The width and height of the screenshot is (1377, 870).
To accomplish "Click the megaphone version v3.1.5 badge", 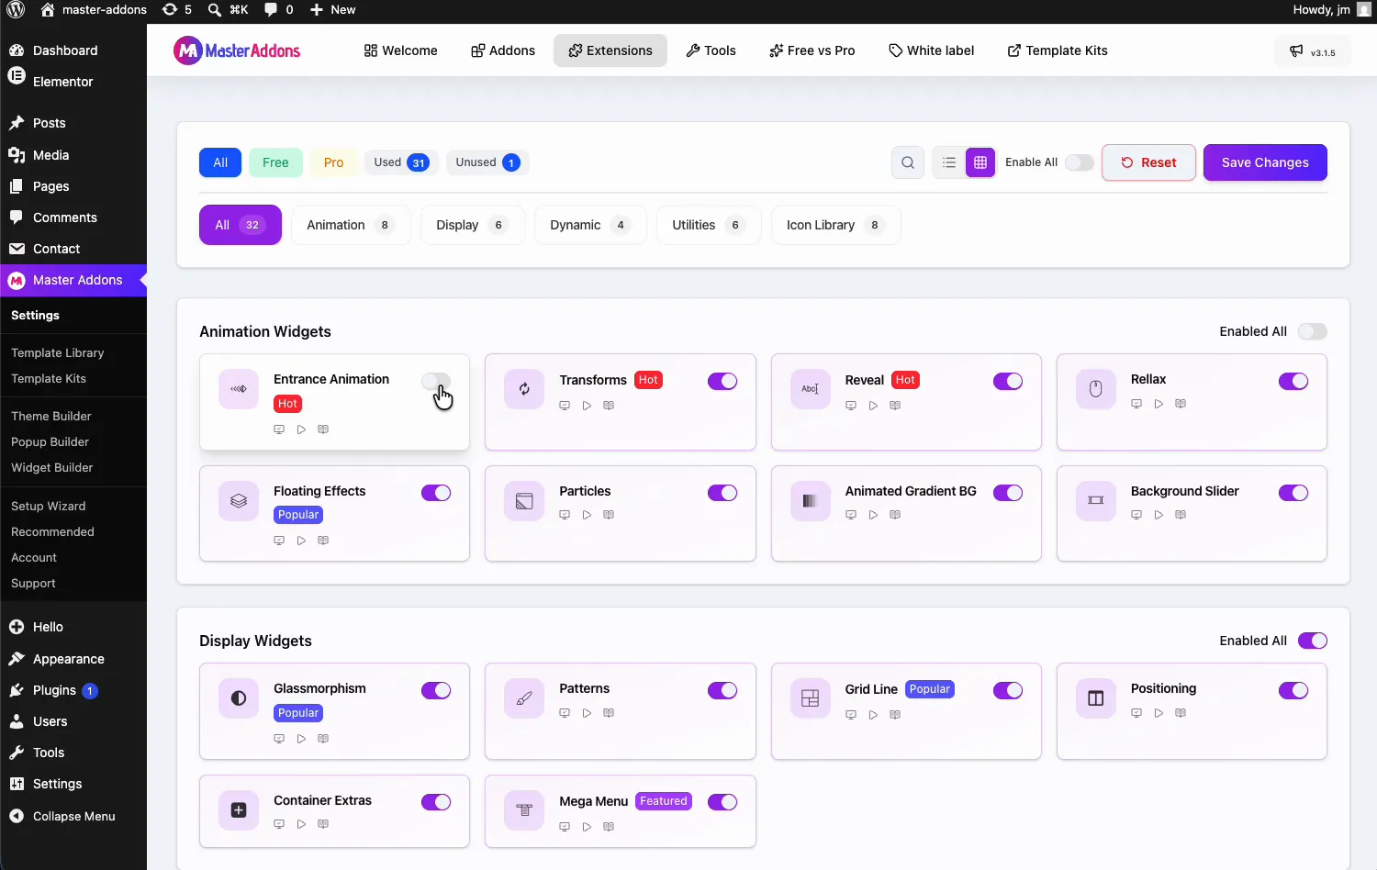I will 1312,51.
